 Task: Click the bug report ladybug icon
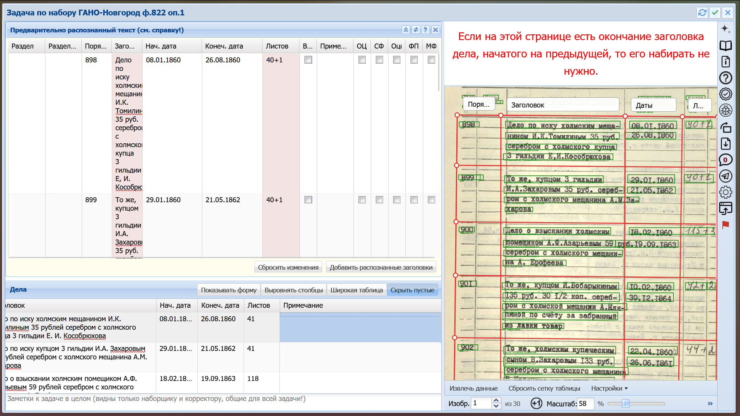725,111
